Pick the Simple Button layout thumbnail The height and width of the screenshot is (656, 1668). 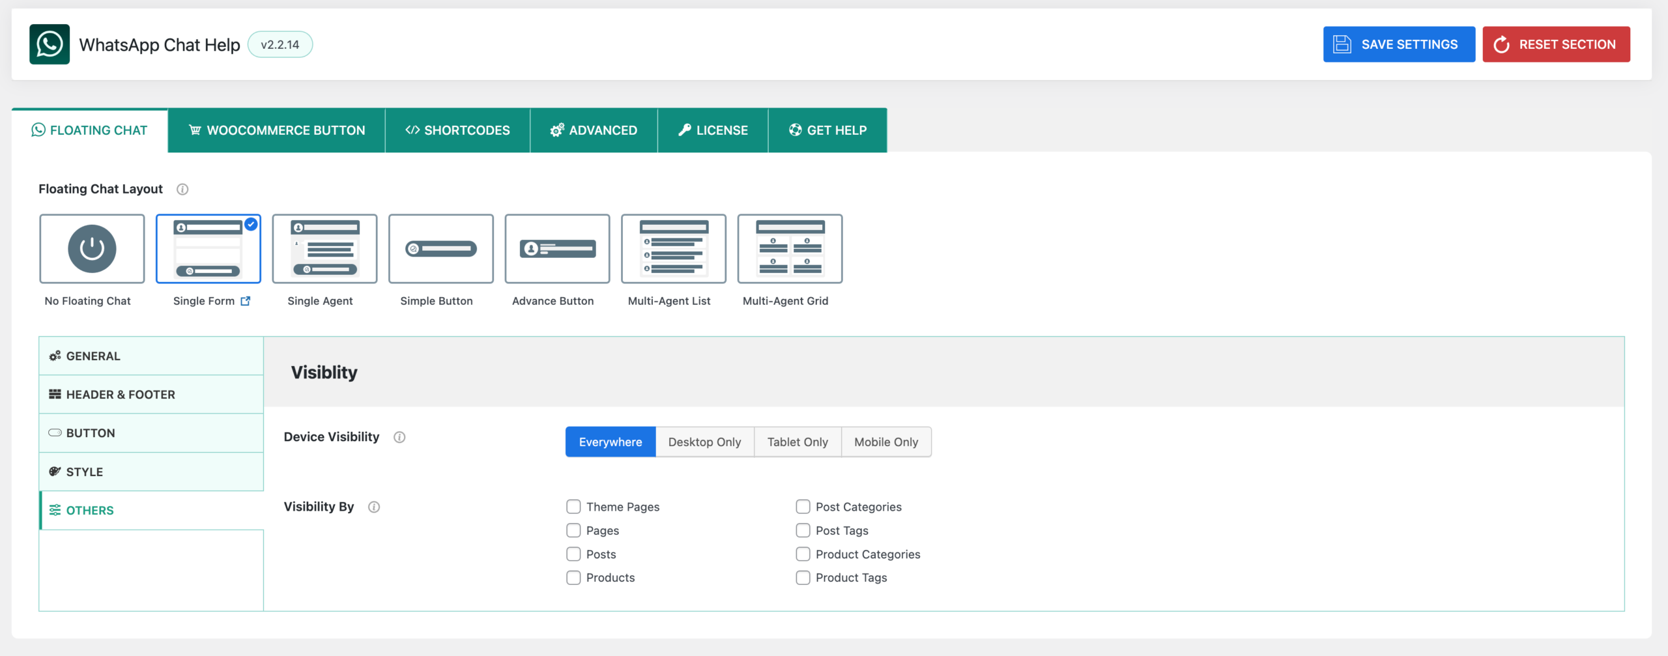coord(441,249)
